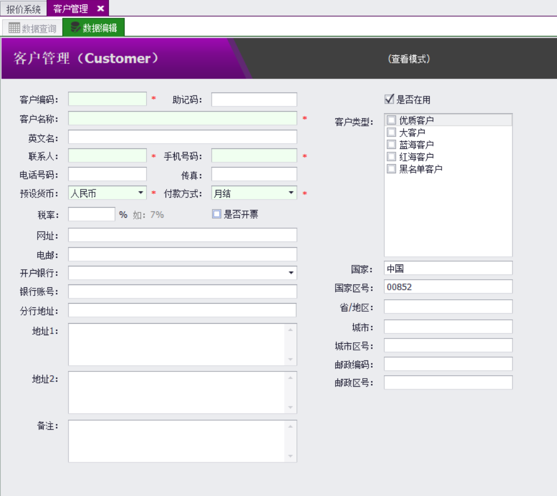The width and height of the screenshot is (557, 496).
Task: Select 蓝海客户 in customer type list
Action: pos(391,145)
